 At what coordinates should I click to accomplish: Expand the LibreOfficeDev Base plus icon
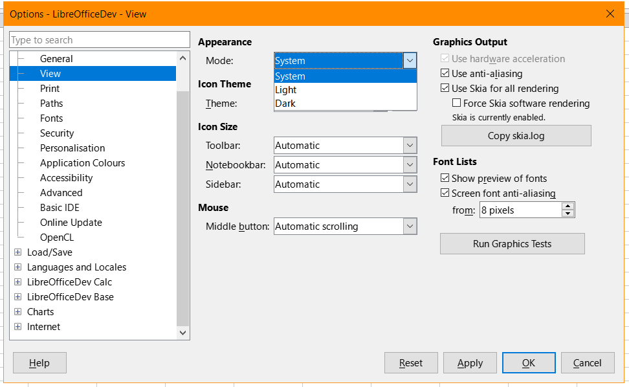(x=17, y=297)
